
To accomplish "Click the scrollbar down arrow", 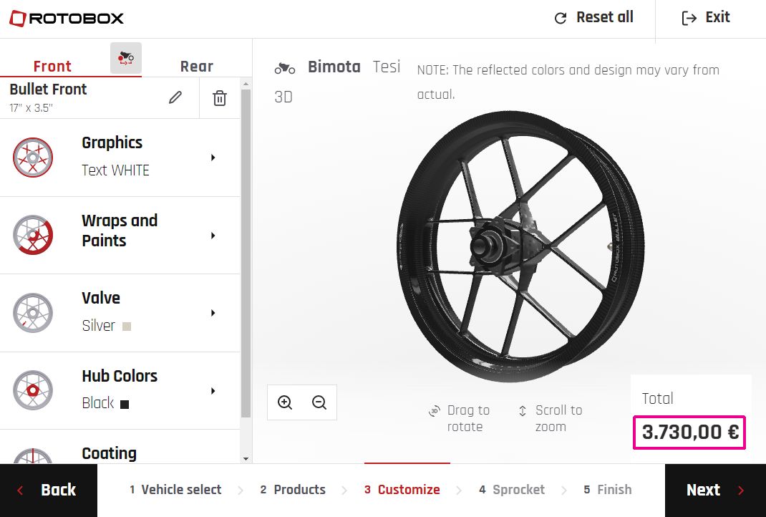I will point(246,459).
